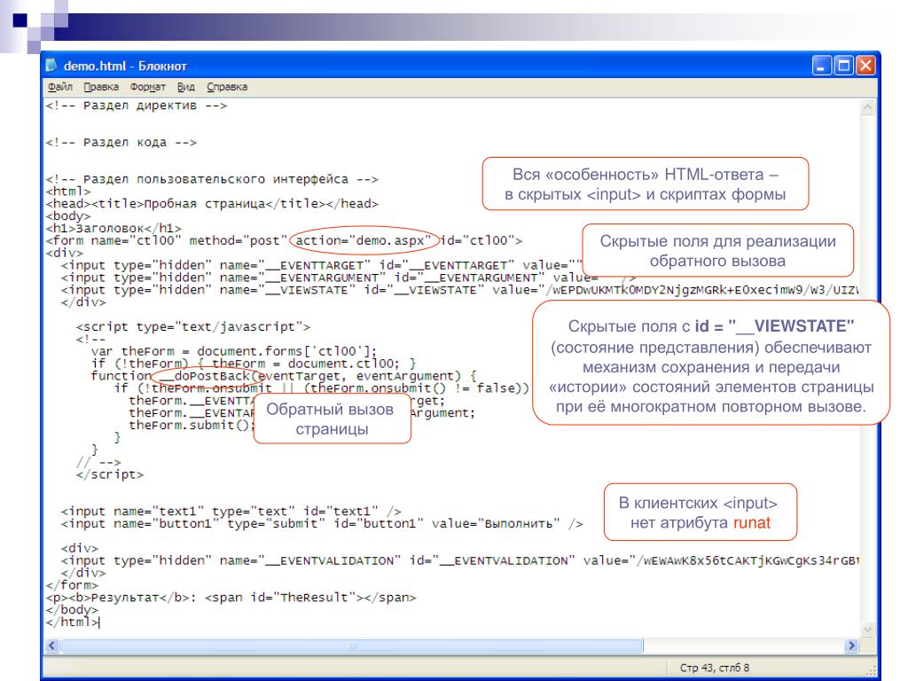Viewport: 908px width, 681px height.
Task: Click the script type="text/javascript" line
Action: click(192, 327)
